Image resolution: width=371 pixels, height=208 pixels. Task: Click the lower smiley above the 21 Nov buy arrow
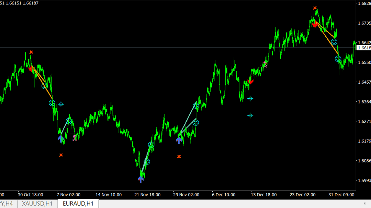(147, 162)
